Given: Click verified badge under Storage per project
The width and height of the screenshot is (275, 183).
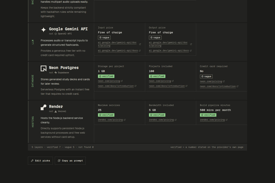Looking at the screenshot, I should pos(106,76).
